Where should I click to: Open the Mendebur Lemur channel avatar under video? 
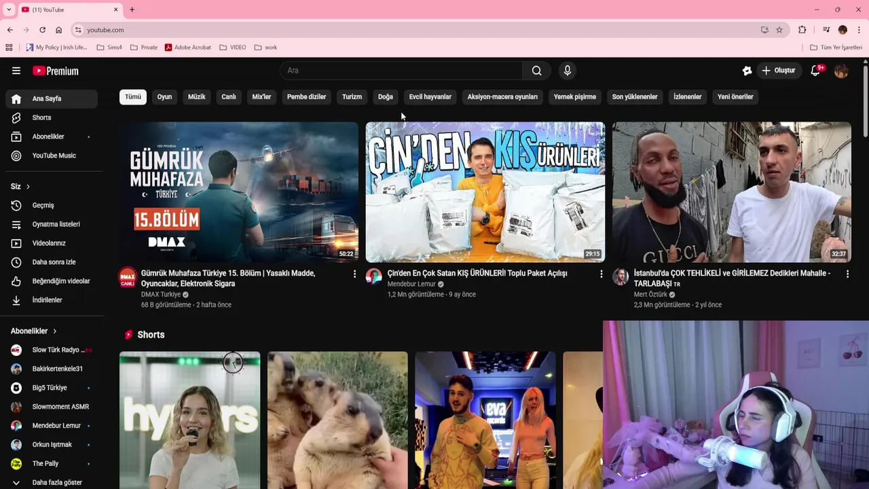(x=374, y=276)
